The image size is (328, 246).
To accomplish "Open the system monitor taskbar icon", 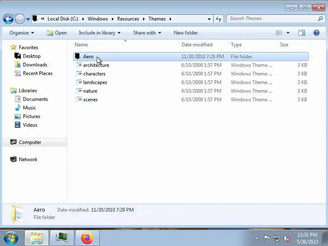I will click(x=62, y=238).
